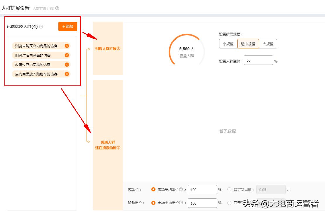This screenshot has width=325, height=214.
Task: Click the 浏览未购买店内商品的访客 tag text
Action: click(36, 46)
